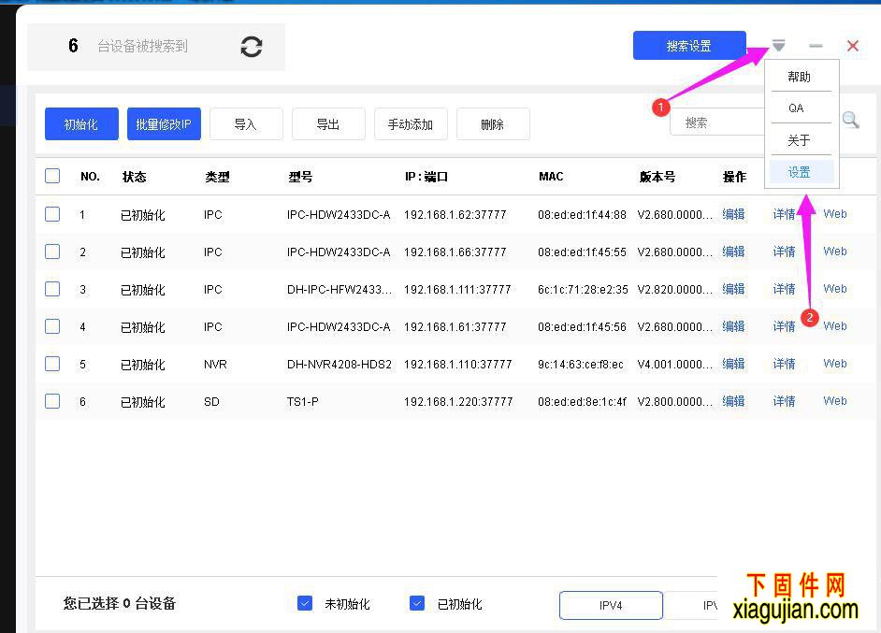Check the box for device row 4

click(52, 326)
